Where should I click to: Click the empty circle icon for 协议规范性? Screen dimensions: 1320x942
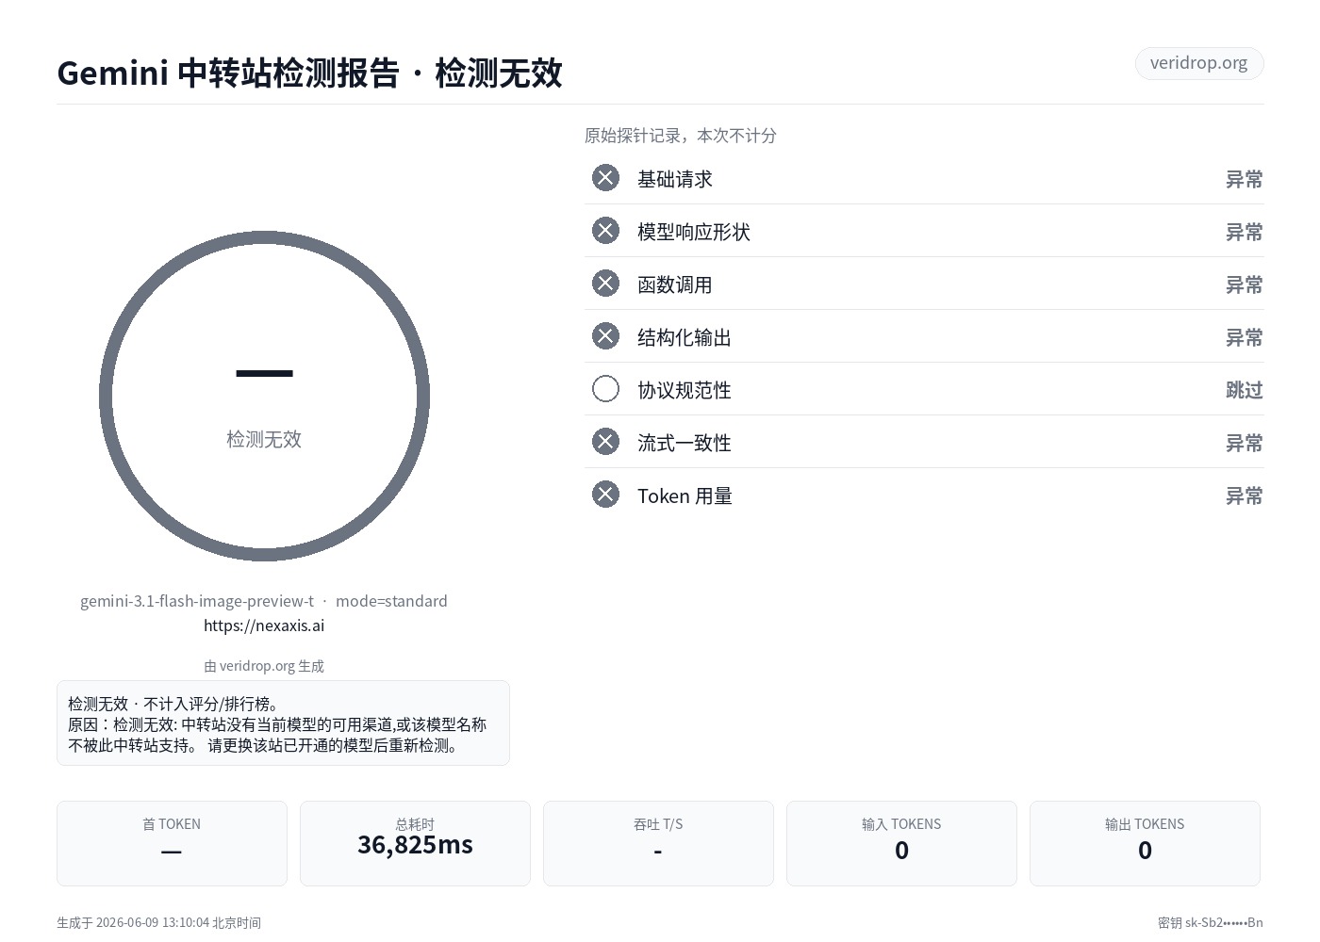click(605, 389)
